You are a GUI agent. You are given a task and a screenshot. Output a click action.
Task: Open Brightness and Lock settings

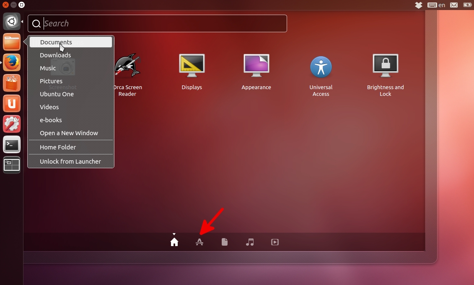pos(385,67)
